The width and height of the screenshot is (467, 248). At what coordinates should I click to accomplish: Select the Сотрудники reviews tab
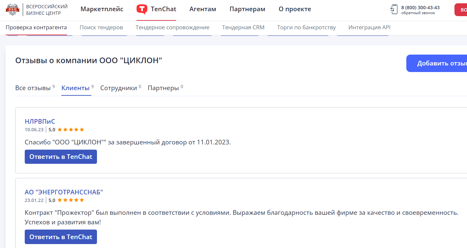[x=119, y=88]
